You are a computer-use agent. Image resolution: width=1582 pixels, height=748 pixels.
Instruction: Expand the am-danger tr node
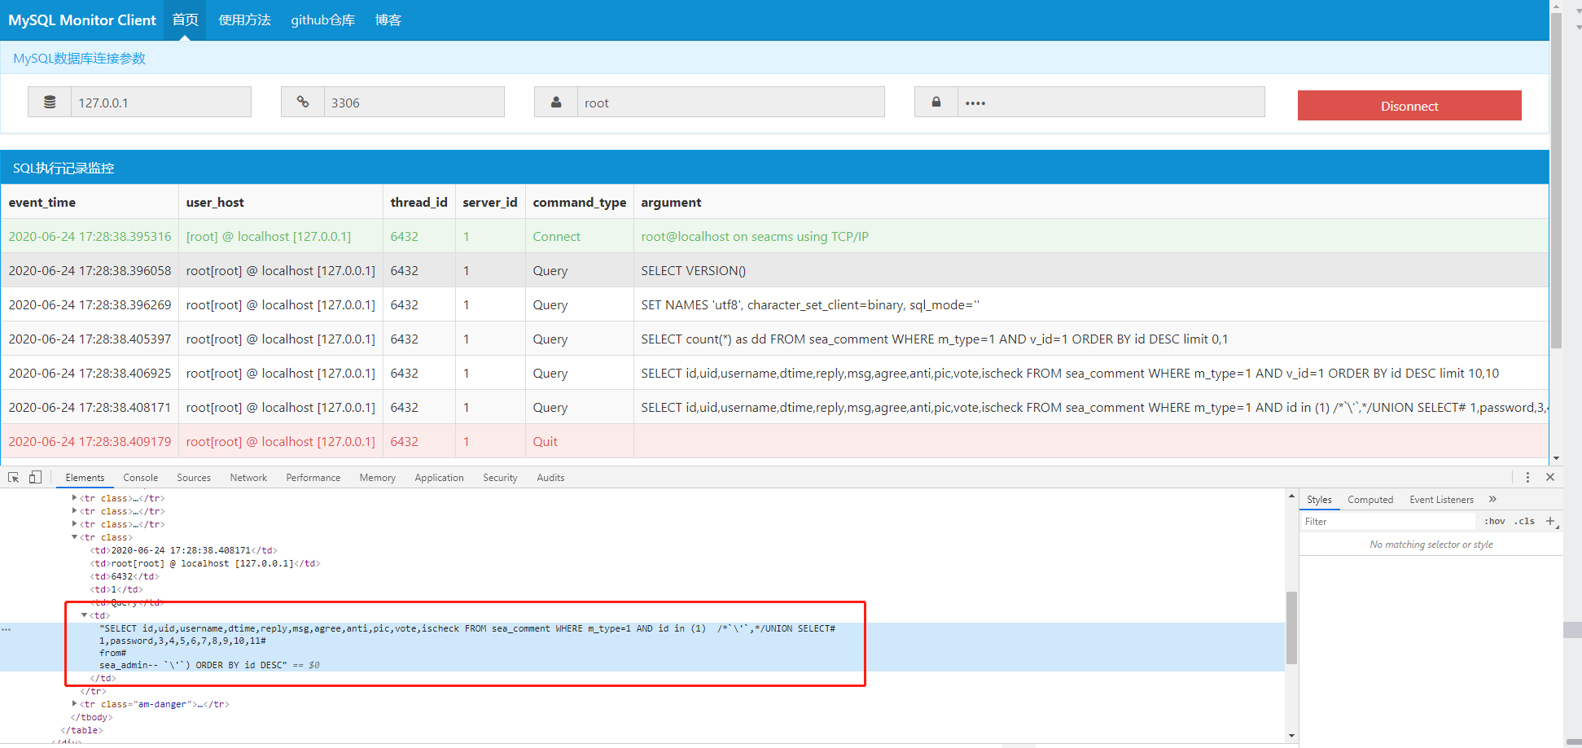tap(74, 704)
